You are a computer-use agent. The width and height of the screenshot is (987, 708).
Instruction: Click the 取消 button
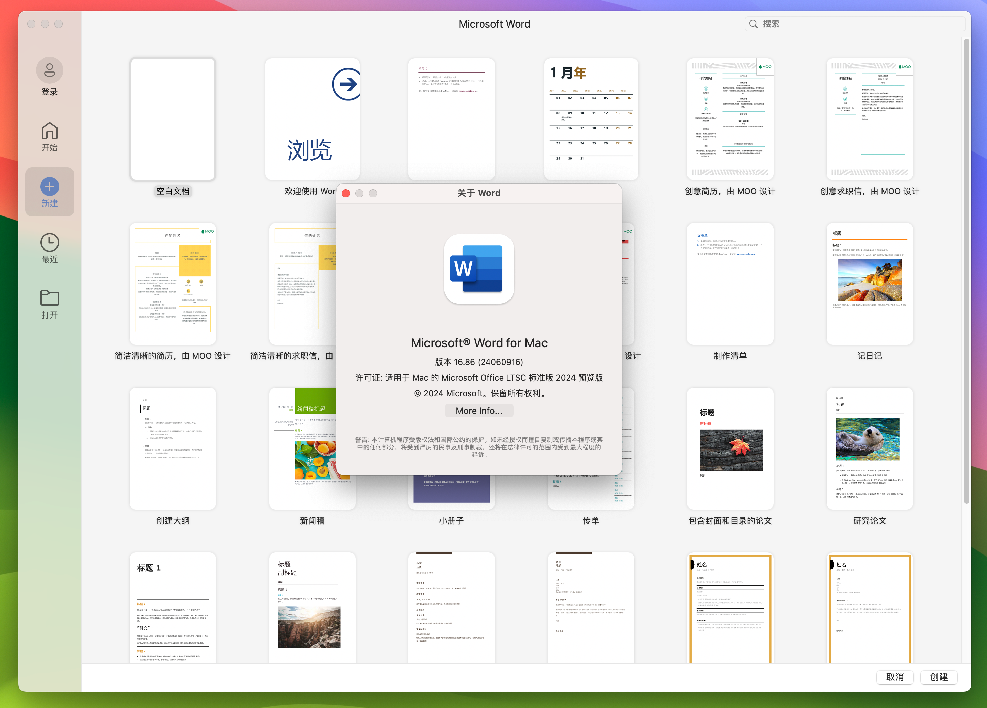(x=895, y=677)
